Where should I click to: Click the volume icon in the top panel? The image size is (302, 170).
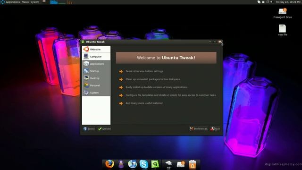(x=272, y=2)
